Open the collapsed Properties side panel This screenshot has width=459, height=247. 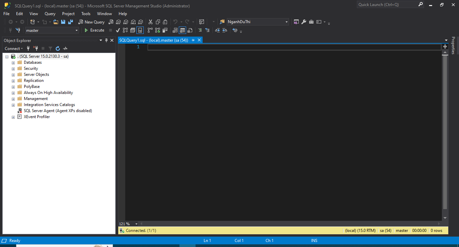pos(453,46)
